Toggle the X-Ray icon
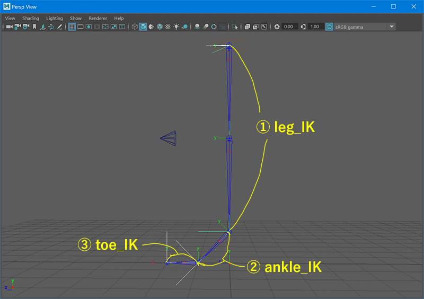 click(x=248, y=27)
